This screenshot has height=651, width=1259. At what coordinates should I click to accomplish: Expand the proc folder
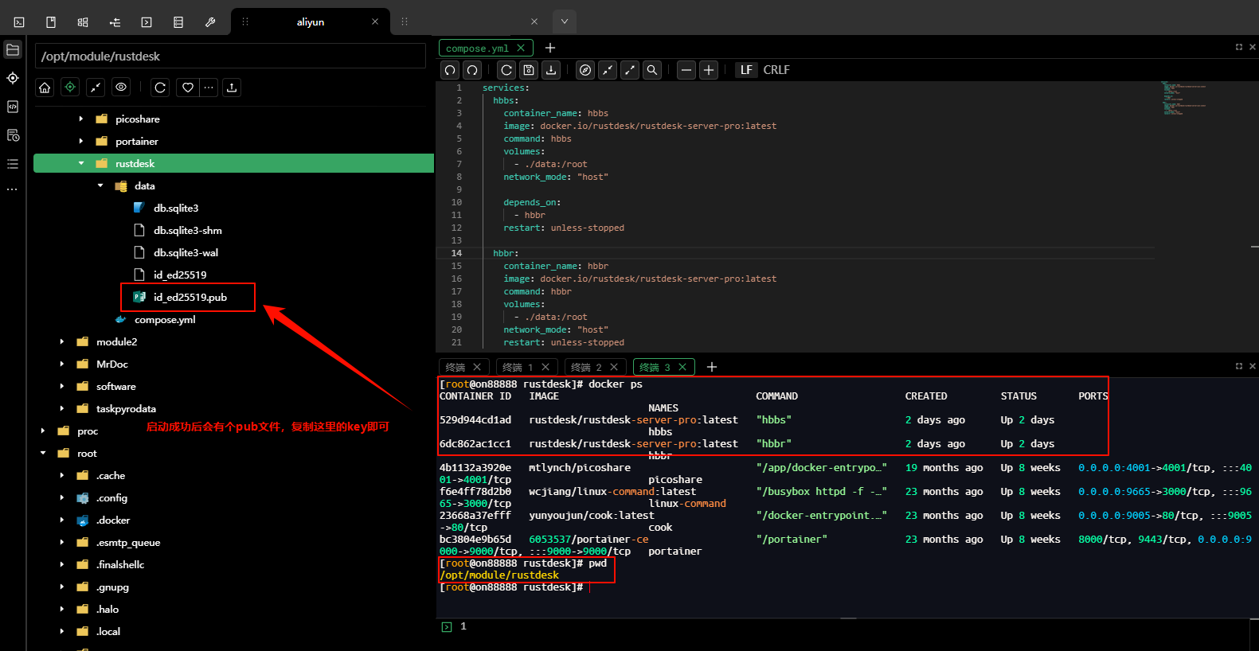43,431
